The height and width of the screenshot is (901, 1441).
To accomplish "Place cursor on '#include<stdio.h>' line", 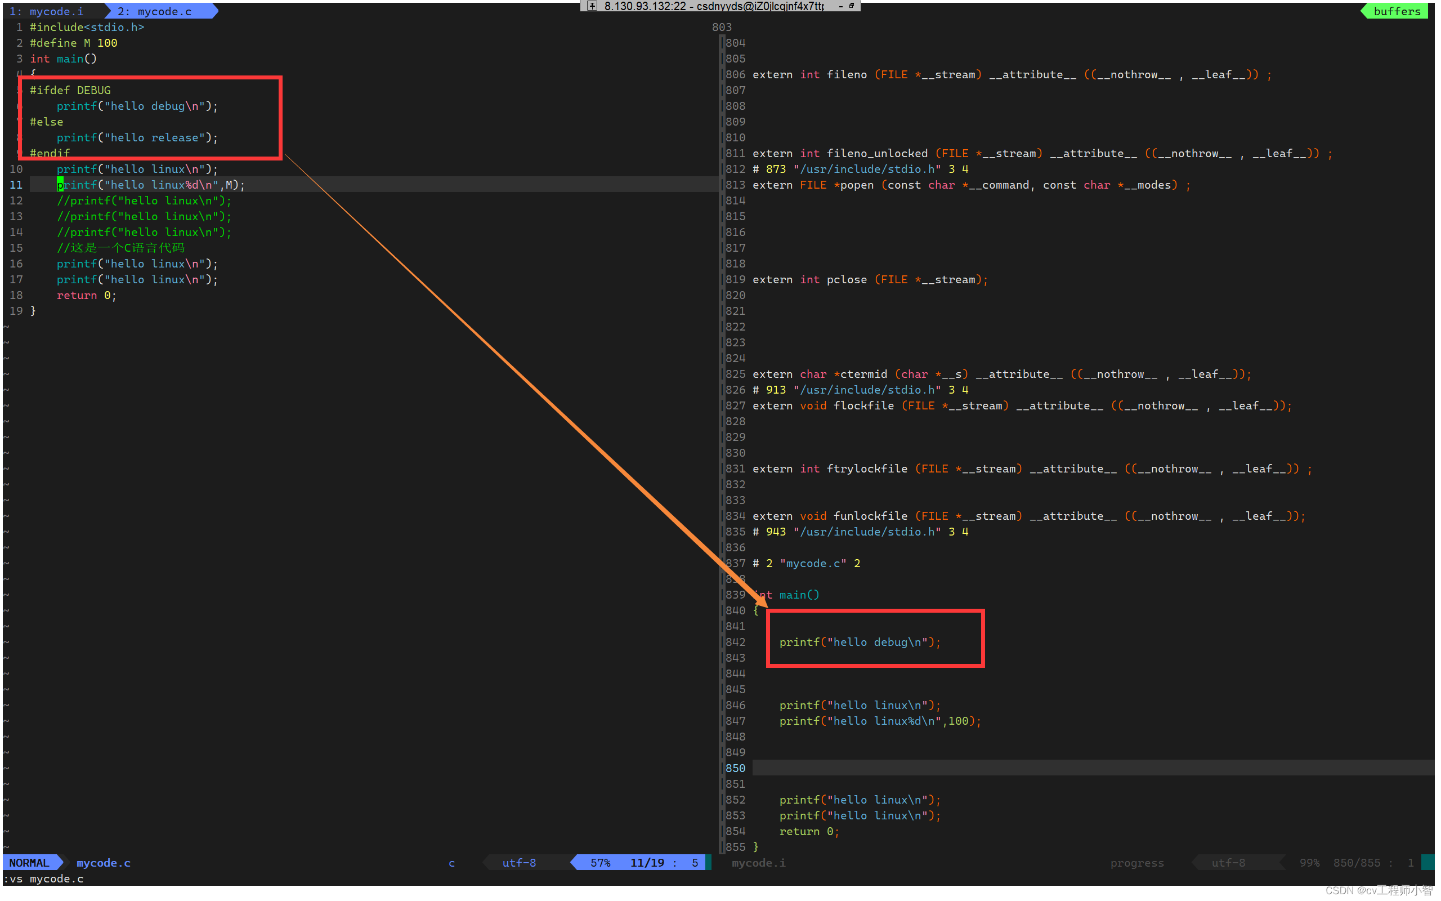I will (x=87, y=28).
